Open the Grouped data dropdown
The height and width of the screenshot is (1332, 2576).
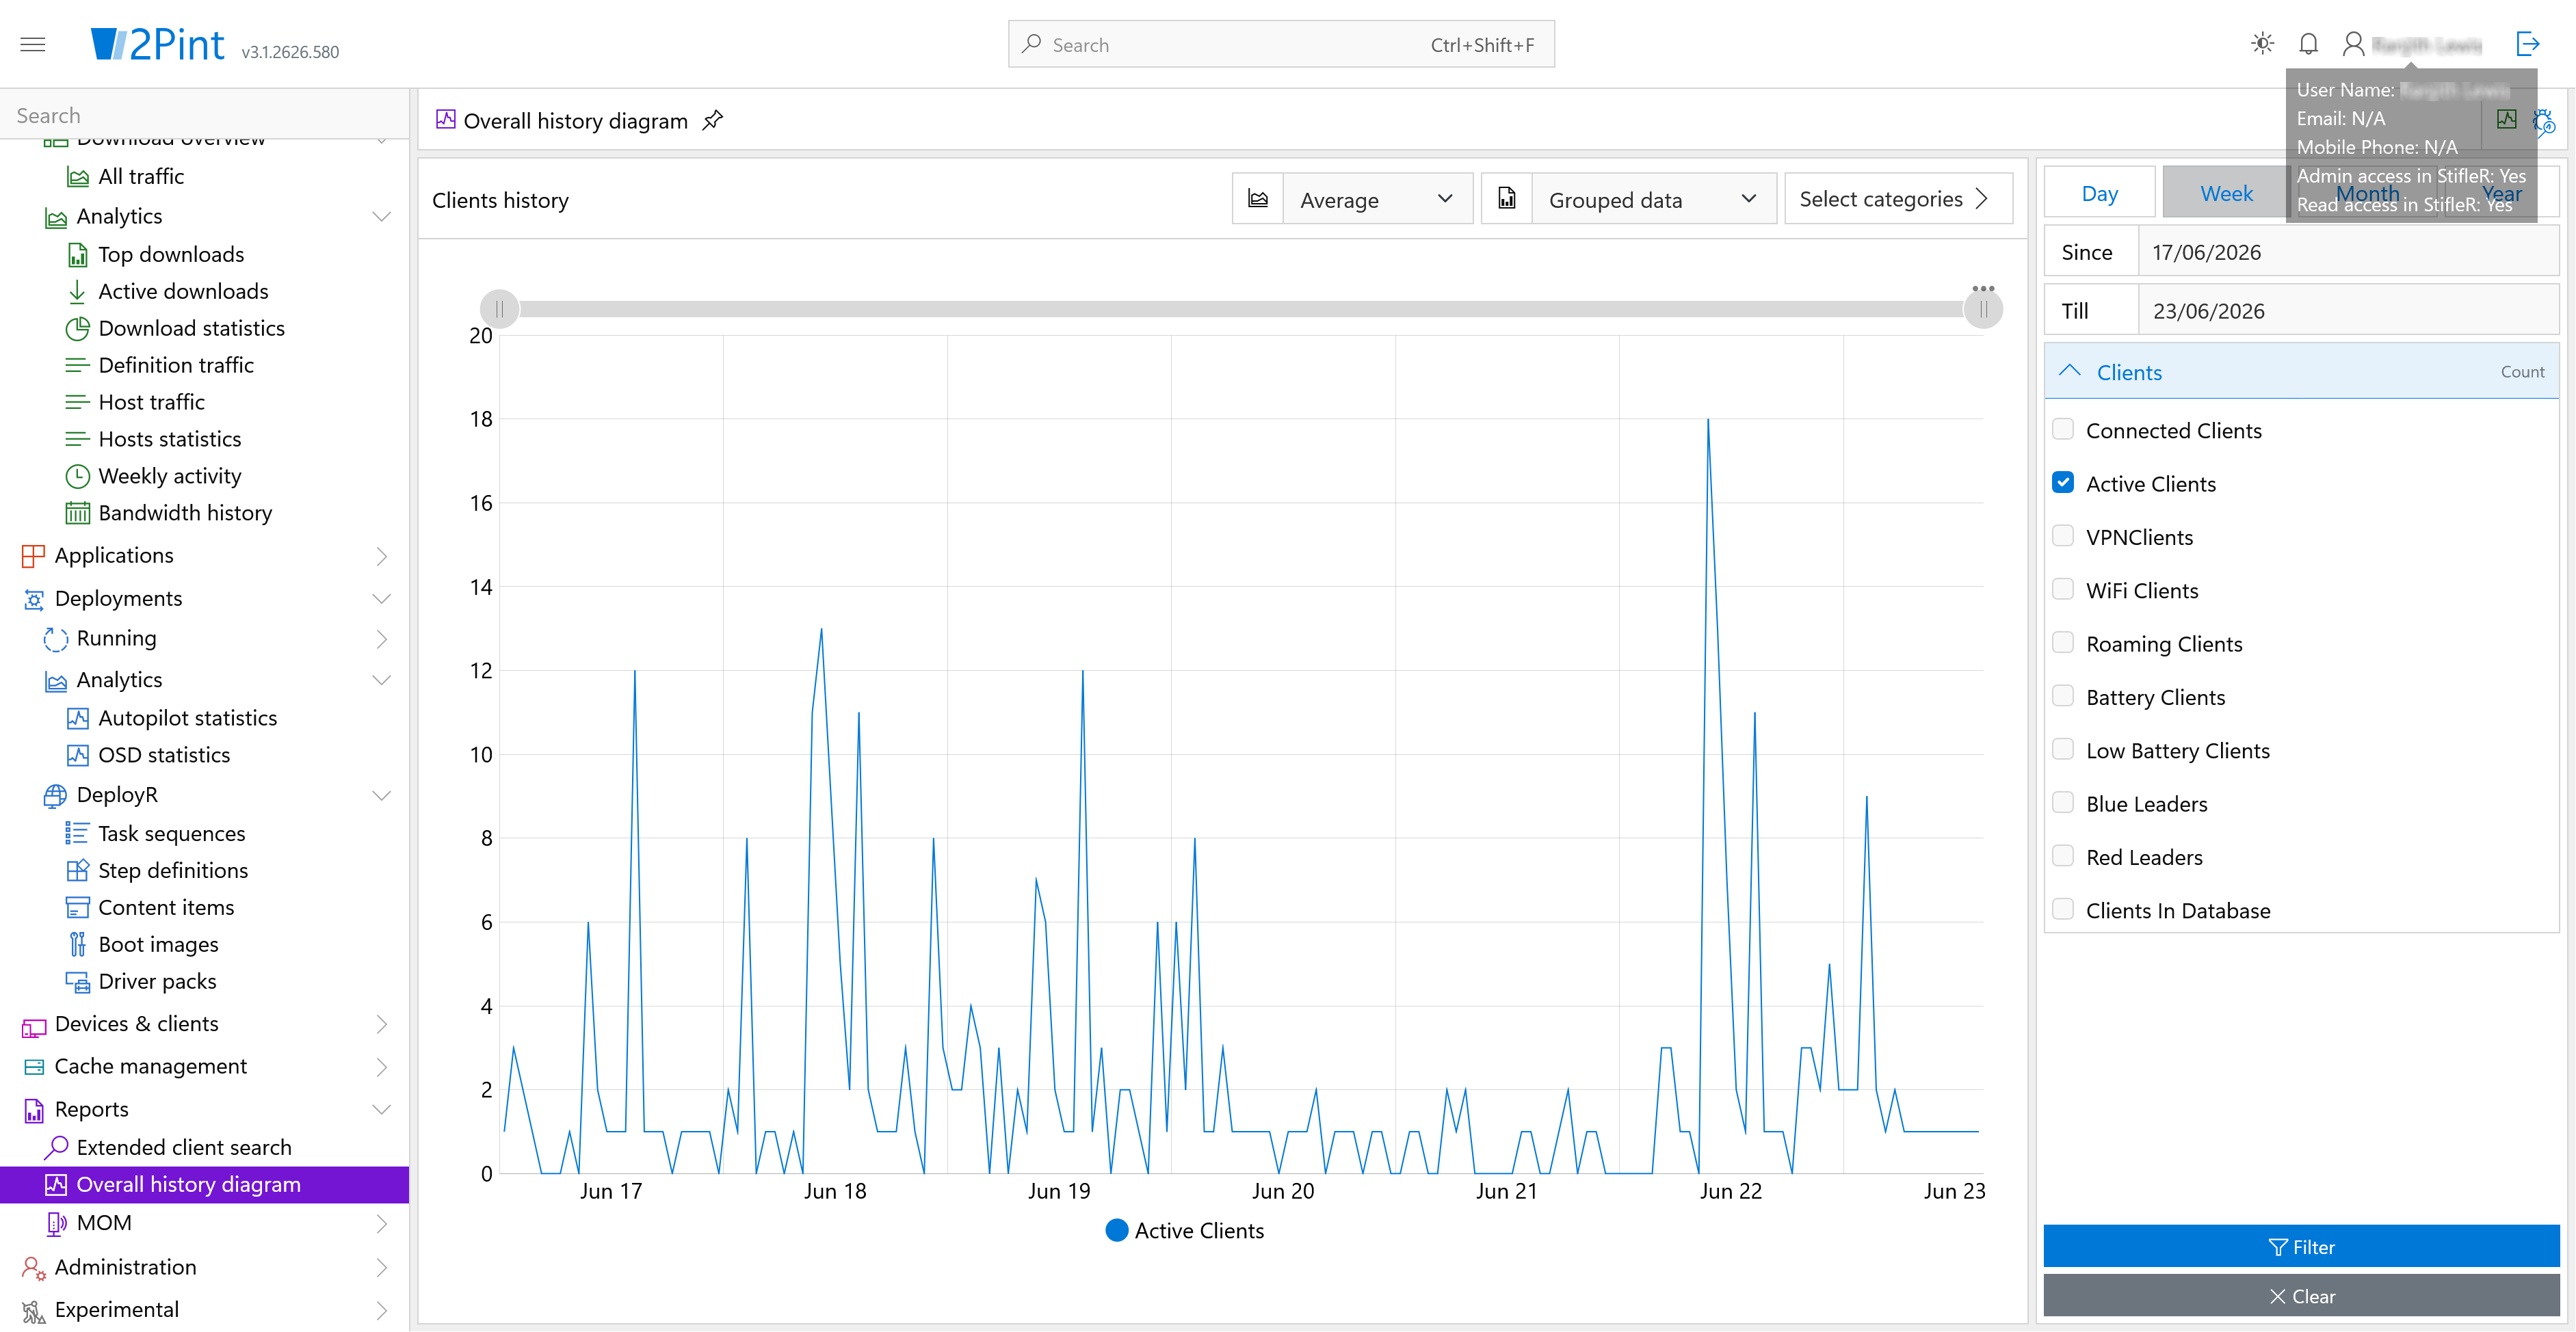point(1653,199)
